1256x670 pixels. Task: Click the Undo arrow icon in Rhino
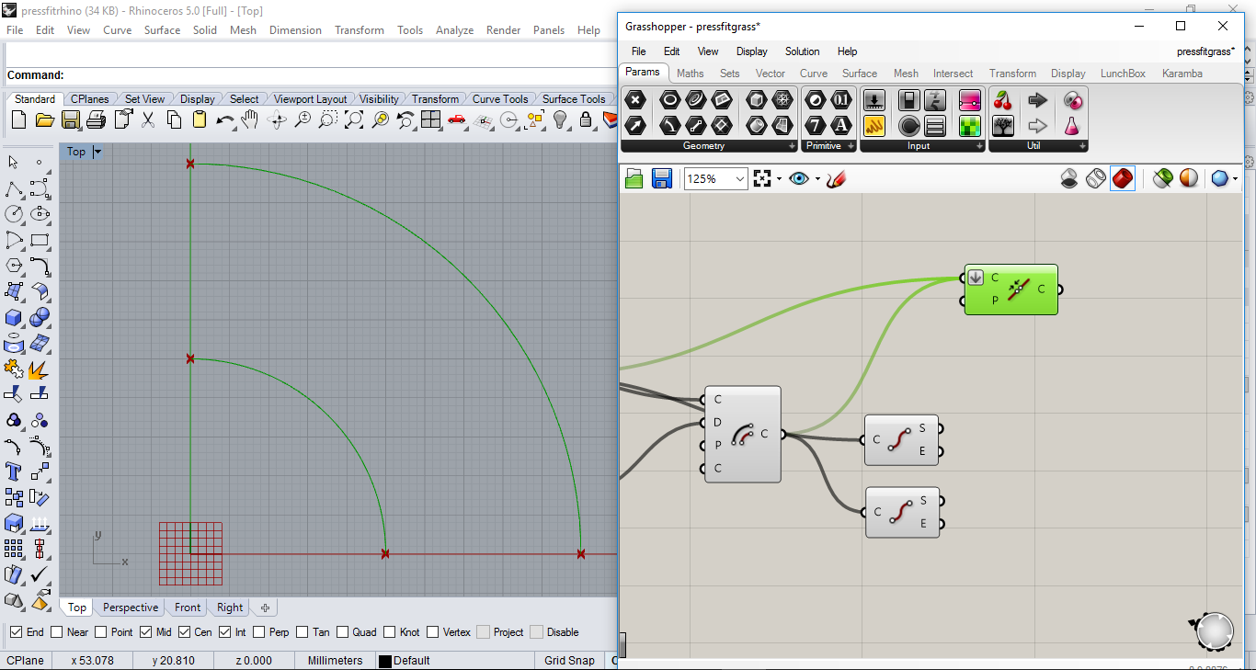tap(225, 119)
